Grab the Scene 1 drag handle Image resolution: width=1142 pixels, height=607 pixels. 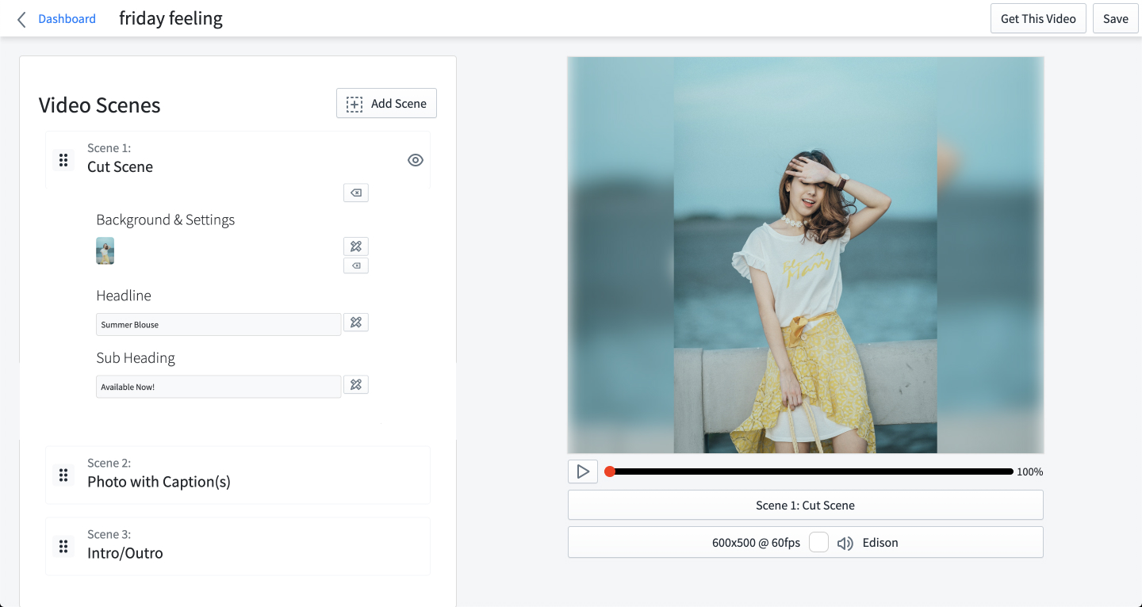63,159
